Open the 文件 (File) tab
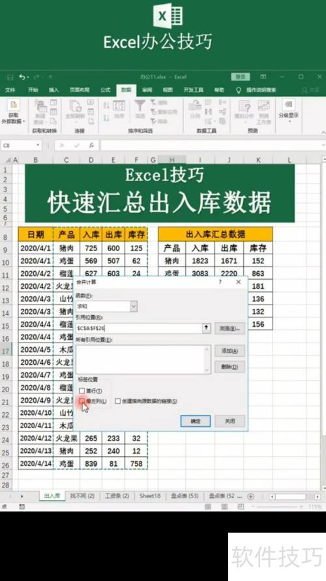 click(x=10, y=90)
